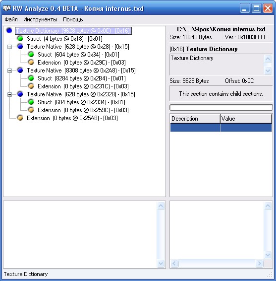Click the blue Texture Dictionary root node icon
Screen dimensions: 276x281
[9, 31]
